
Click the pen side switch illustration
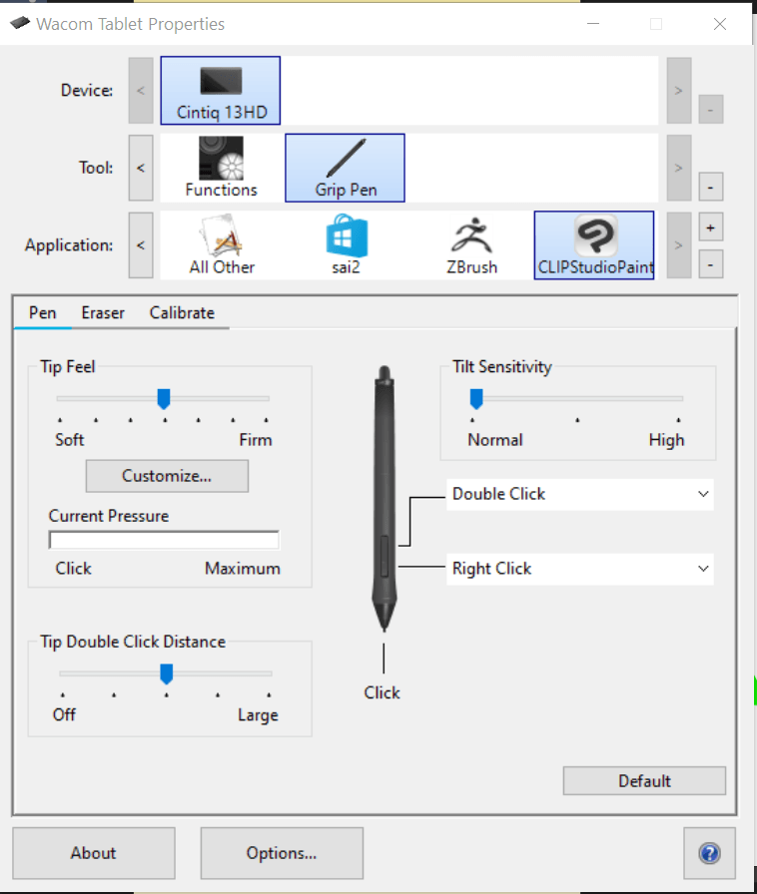(x=384, y=556)
